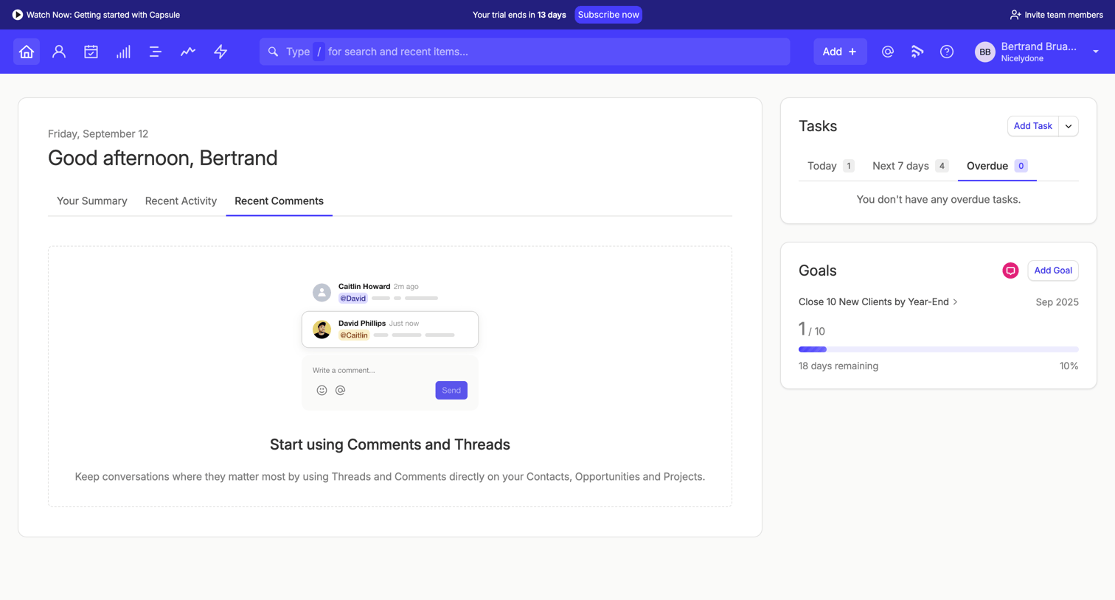Show the Next 7 days tasks tab
1115x600 pixels.
pyautogui.click(x=910, y=166)
